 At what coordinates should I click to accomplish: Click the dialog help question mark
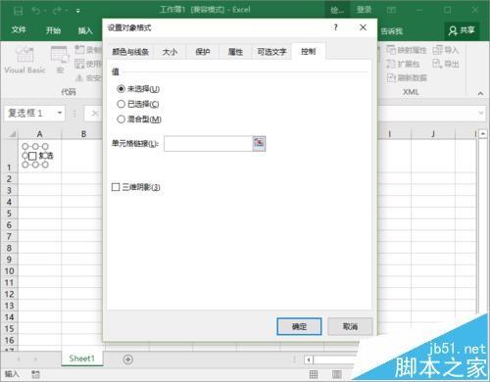coord(335,27)
